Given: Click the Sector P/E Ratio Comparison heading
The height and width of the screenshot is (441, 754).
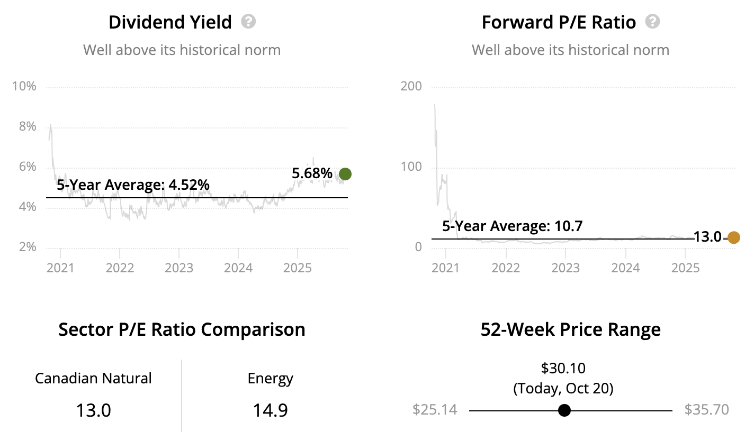Looking at the screenshot, I should point(182,329).
